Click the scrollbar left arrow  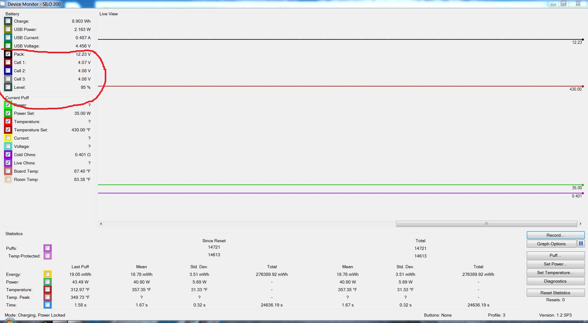coord(101,224)
